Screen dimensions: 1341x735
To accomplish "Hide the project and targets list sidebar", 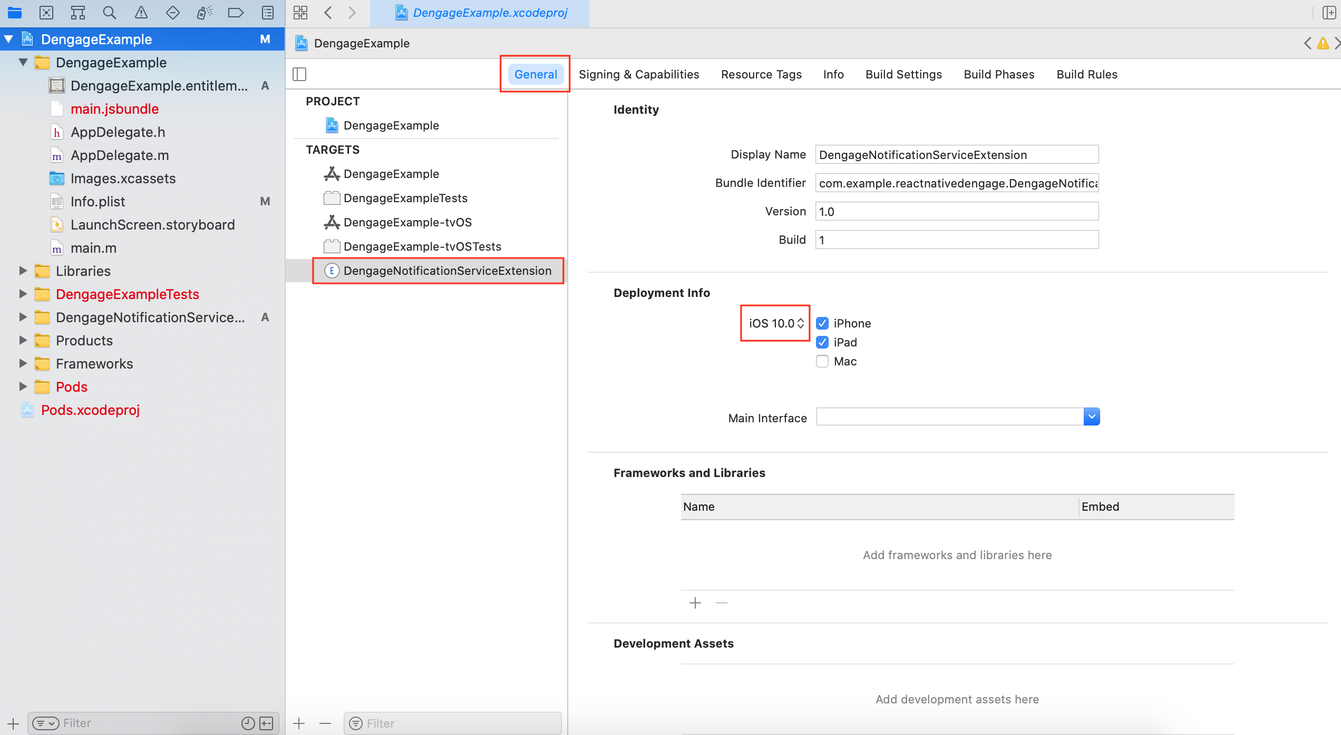I will (299, 74).
